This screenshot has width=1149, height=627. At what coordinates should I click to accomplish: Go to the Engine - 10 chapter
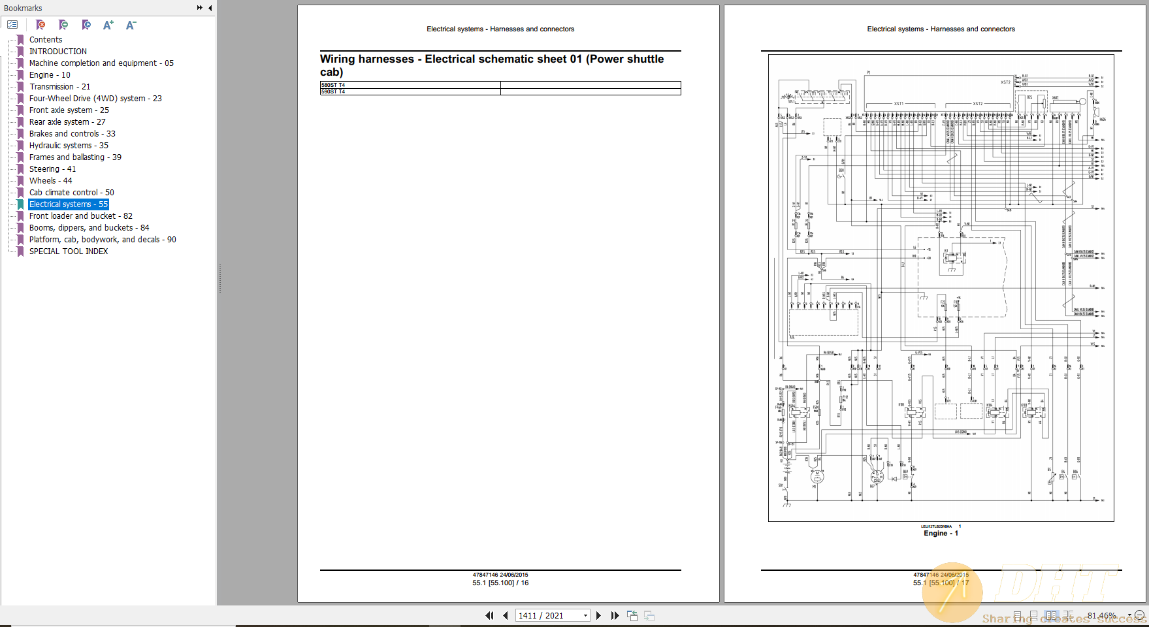pos(49,74)
